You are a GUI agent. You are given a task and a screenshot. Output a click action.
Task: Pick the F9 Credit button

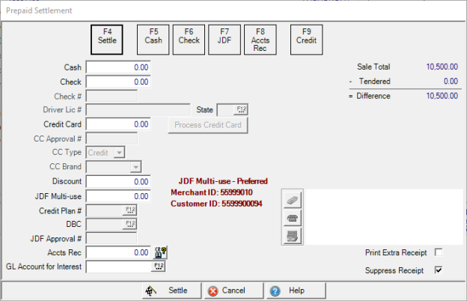305,40
